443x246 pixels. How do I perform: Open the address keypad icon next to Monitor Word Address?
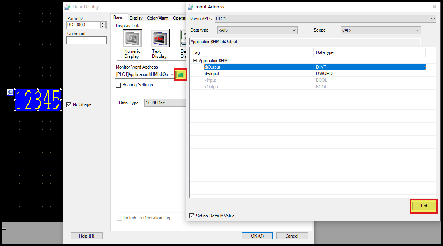[x=180, y=74]
